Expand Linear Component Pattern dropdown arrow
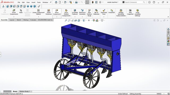This screenshot has width=170, height=95. click(x=39, y=17)
